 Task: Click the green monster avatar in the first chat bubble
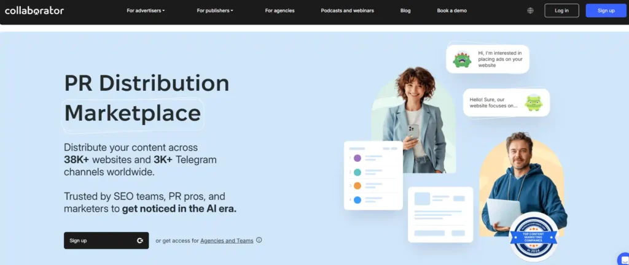462,60
